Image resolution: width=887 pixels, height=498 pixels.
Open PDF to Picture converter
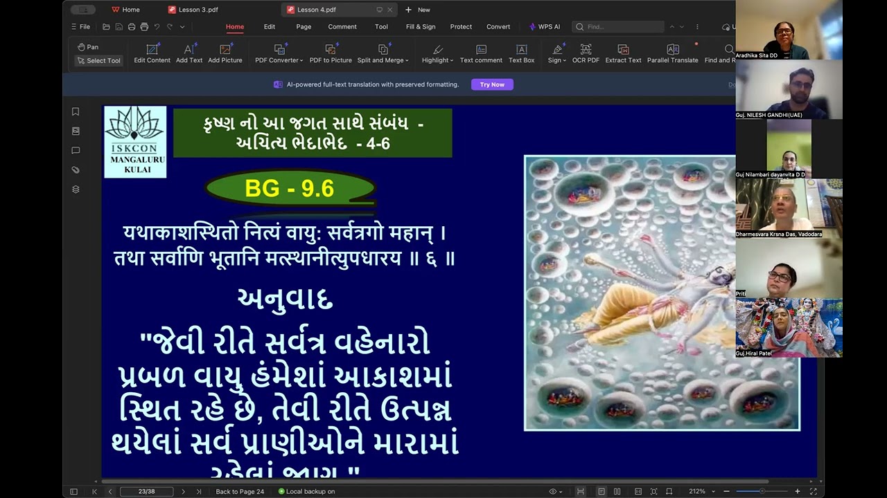[x=331, y=54]
